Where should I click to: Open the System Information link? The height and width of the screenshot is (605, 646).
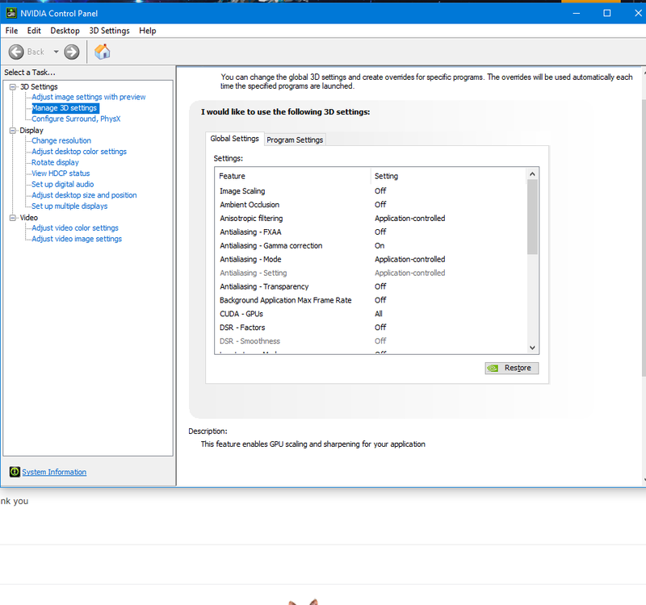[54, 472]
